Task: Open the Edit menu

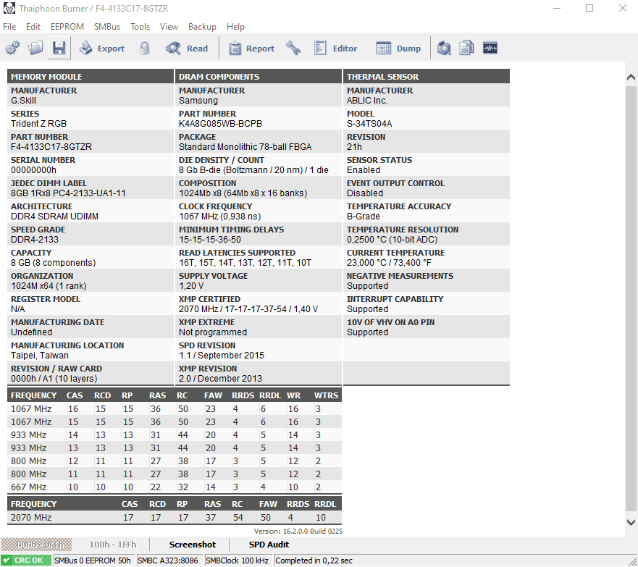Action: [33, 27]
